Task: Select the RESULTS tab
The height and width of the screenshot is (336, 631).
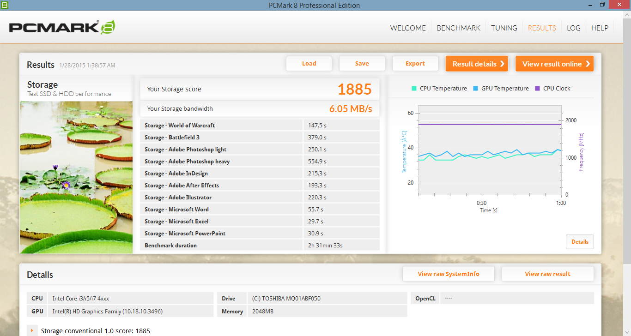Action: click(542, 28)
